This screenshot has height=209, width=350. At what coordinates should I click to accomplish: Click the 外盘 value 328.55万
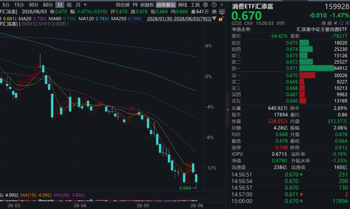[x=278, y=121]
